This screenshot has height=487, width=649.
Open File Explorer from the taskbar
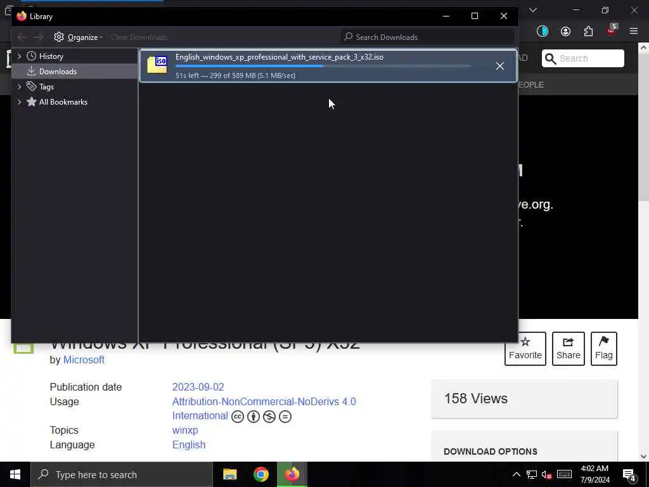229,474
